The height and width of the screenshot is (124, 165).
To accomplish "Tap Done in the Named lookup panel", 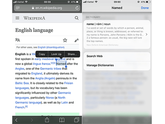I will 145,8.
